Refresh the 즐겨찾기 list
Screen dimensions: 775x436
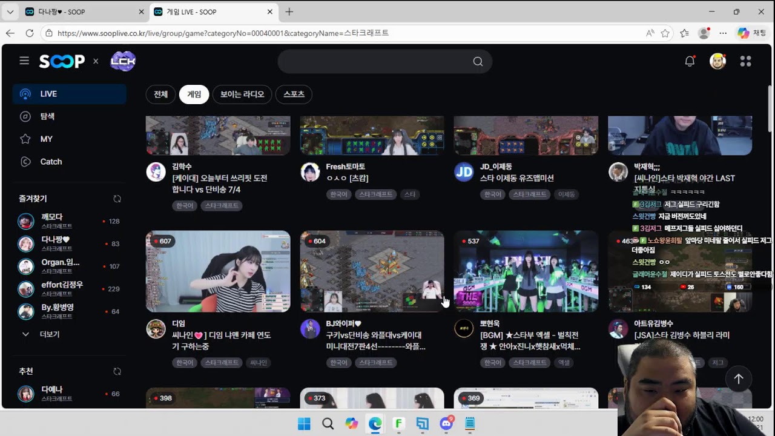[x=117, y=199]
